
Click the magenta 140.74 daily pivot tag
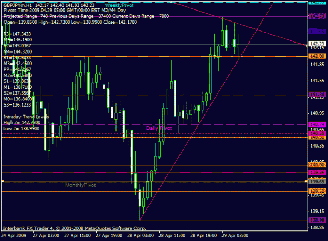coord(318,124)
